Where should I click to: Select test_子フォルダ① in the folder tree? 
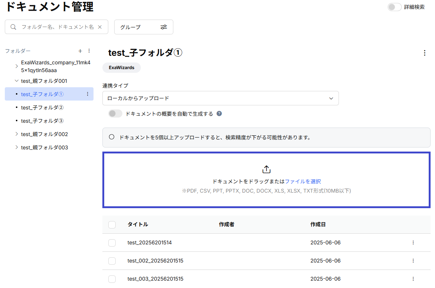(43, 94)
